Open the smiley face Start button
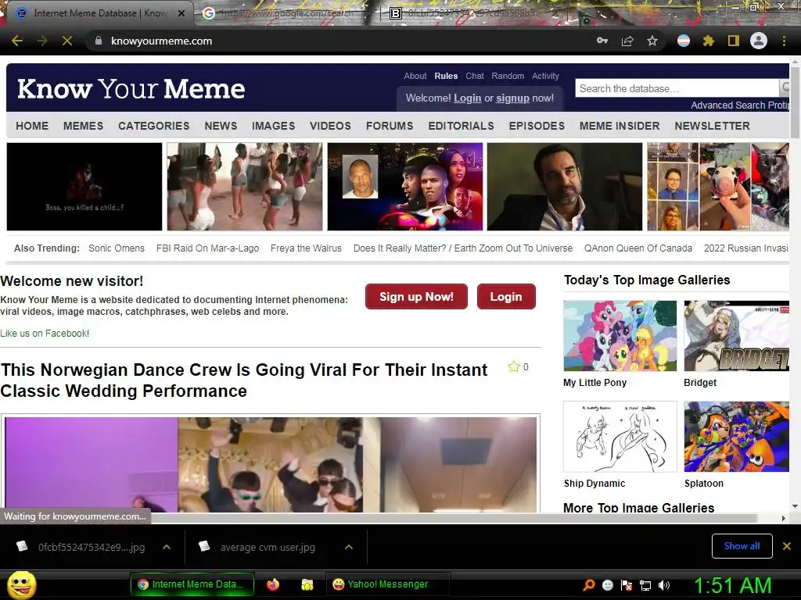 [x=21, y=584]
